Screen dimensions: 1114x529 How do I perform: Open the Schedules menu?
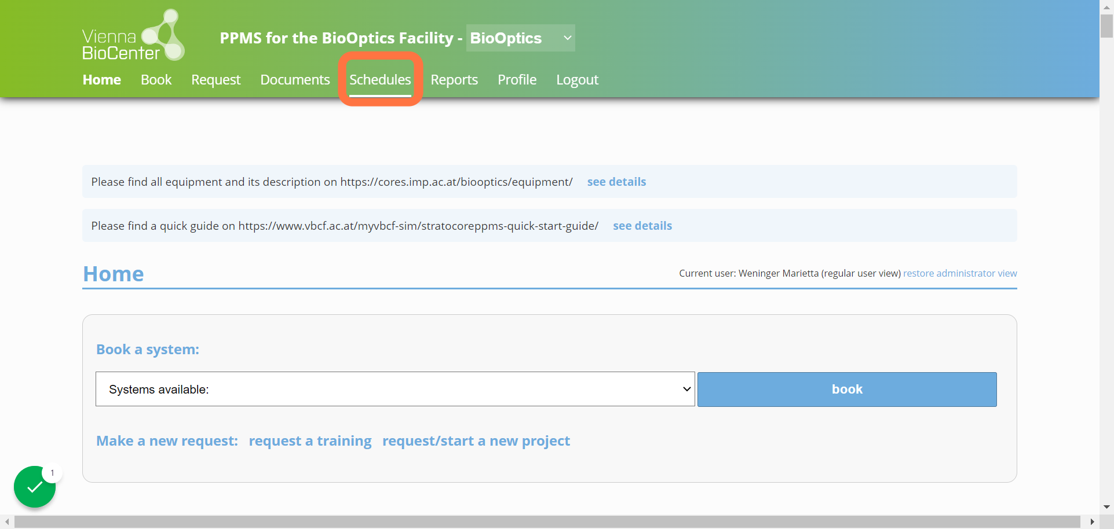point(380,80)
